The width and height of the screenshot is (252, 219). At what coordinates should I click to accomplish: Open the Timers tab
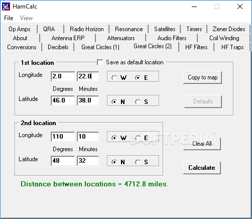[194, 29]
